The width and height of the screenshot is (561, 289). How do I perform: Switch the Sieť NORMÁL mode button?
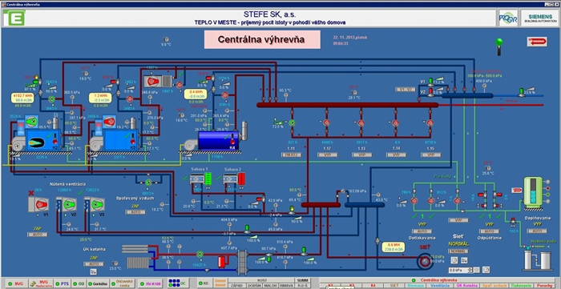[458, 251]
